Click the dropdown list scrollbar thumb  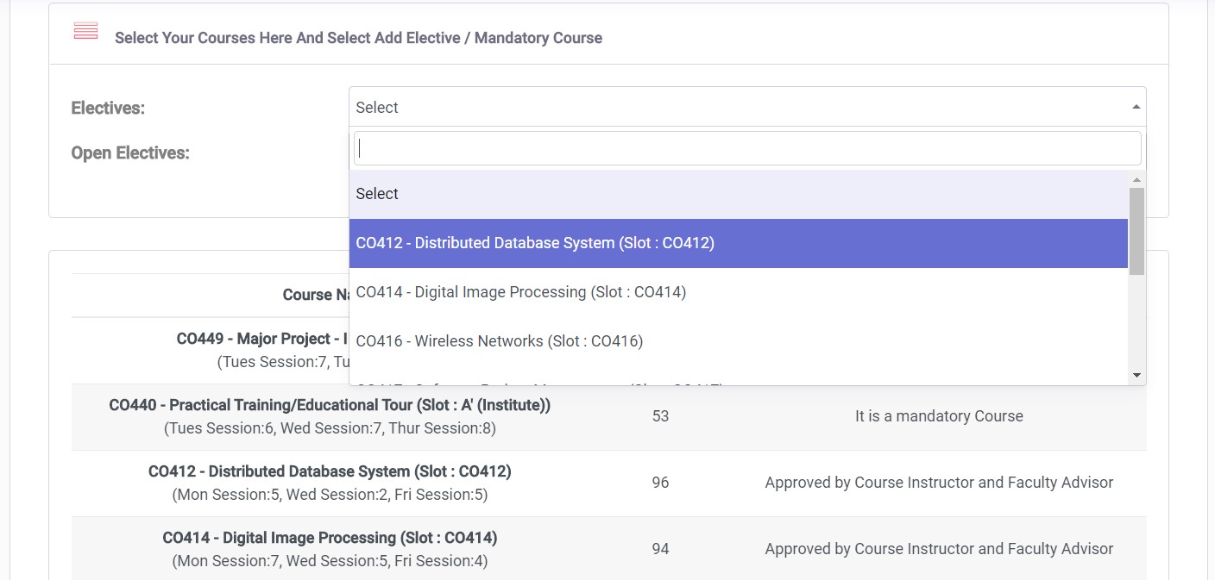coord(1136,230)
